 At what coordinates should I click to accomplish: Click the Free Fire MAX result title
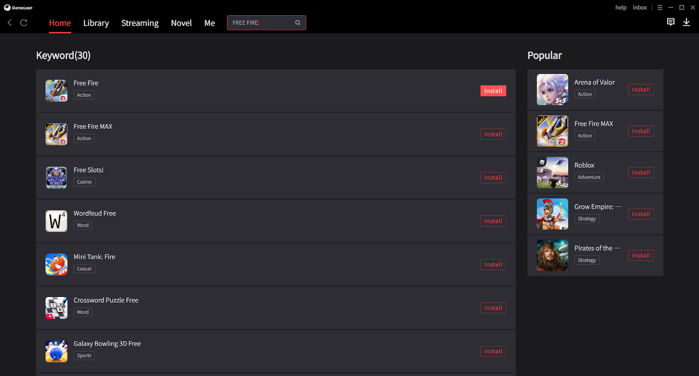point(93,126)
